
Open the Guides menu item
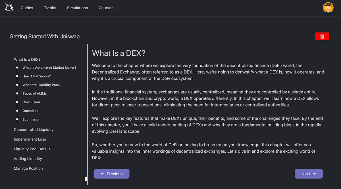(27, 8)
